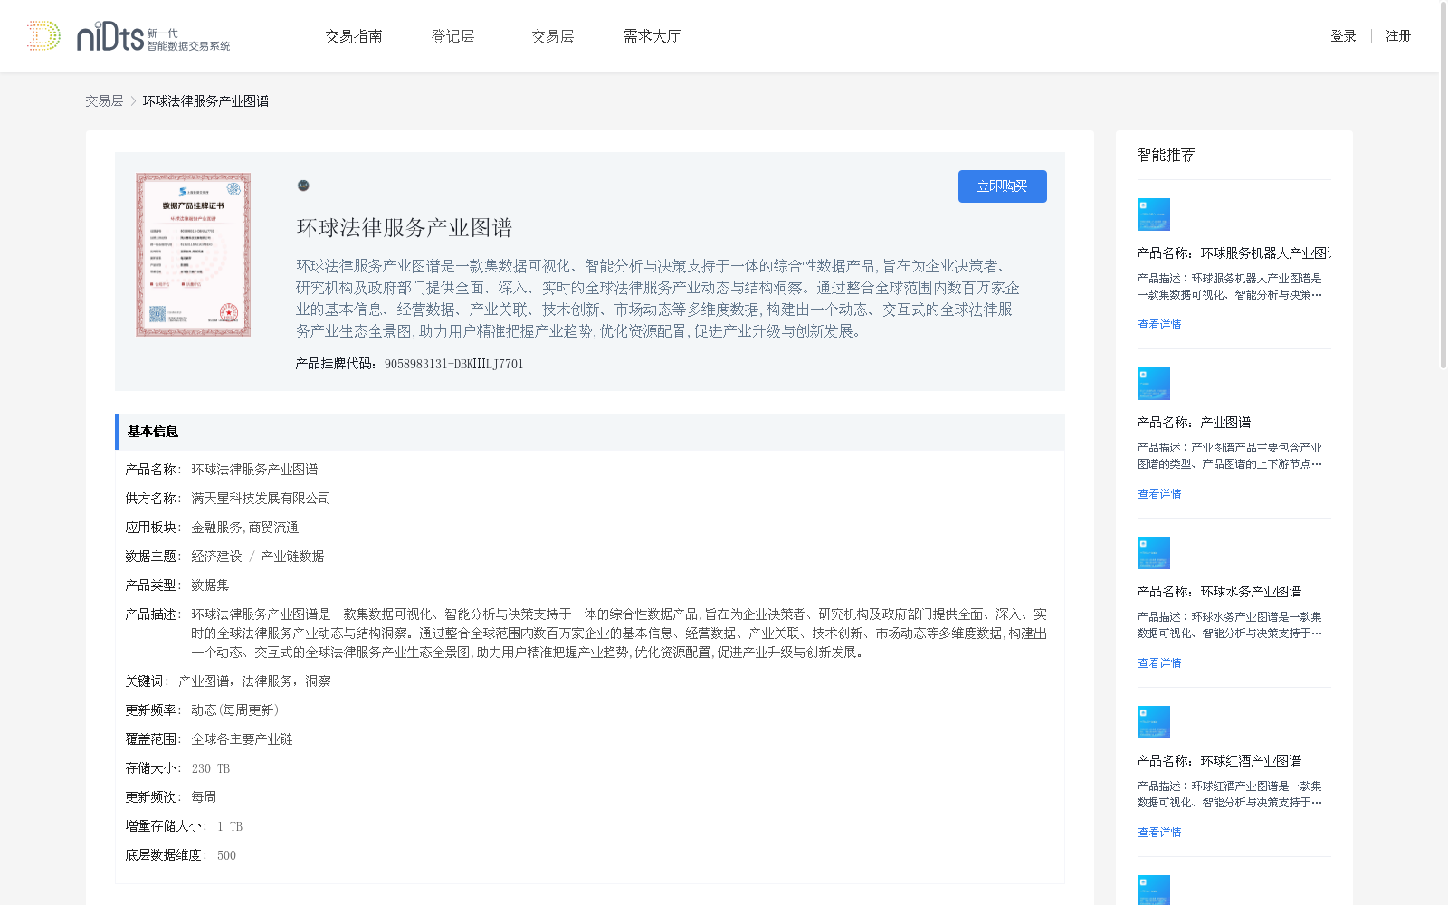
Task: Click the 登录 link
Action: click(1343, 36)
